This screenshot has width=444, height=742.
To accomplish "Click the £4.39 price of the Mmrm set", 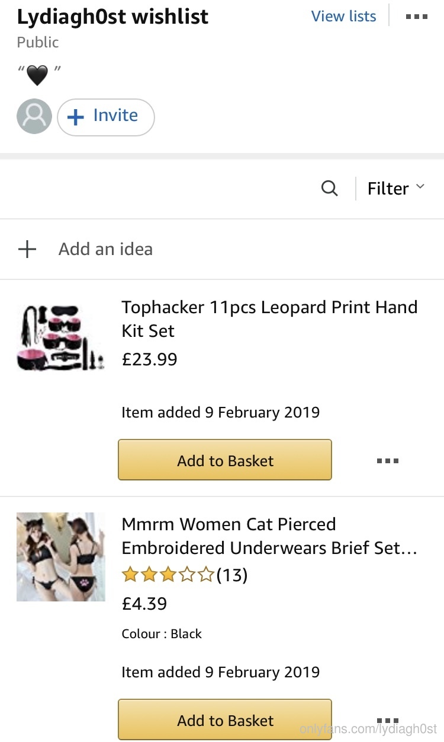I will coord(144,604).
